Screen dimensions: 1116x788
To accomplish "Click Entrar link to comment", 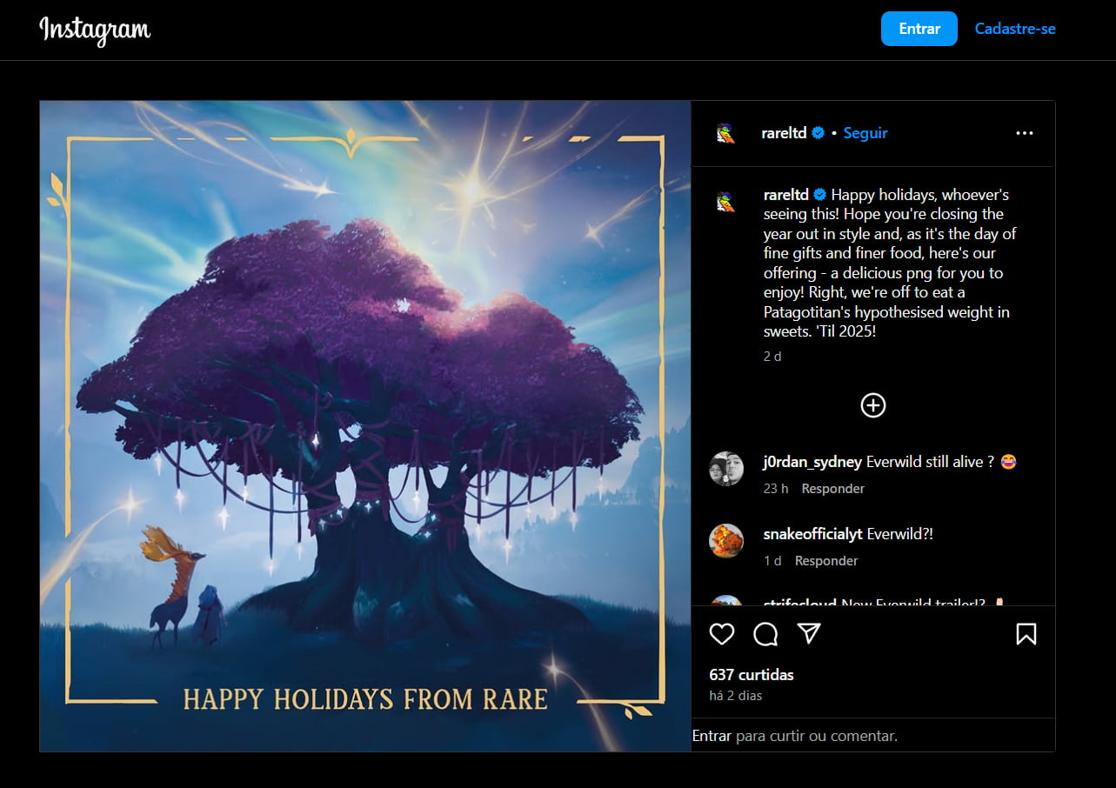I will (x=712, y=736).
